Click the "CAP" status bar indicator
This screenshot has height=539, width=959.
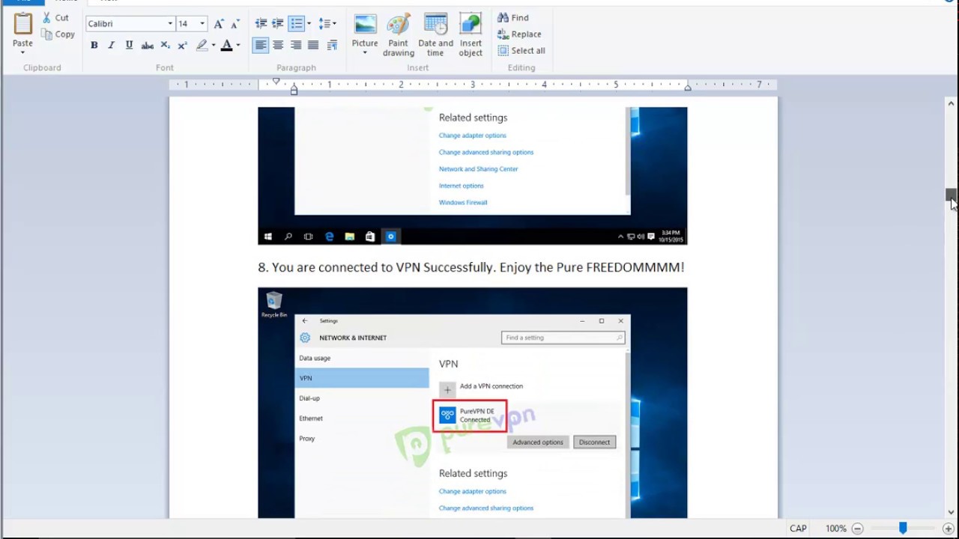(798, 529)
